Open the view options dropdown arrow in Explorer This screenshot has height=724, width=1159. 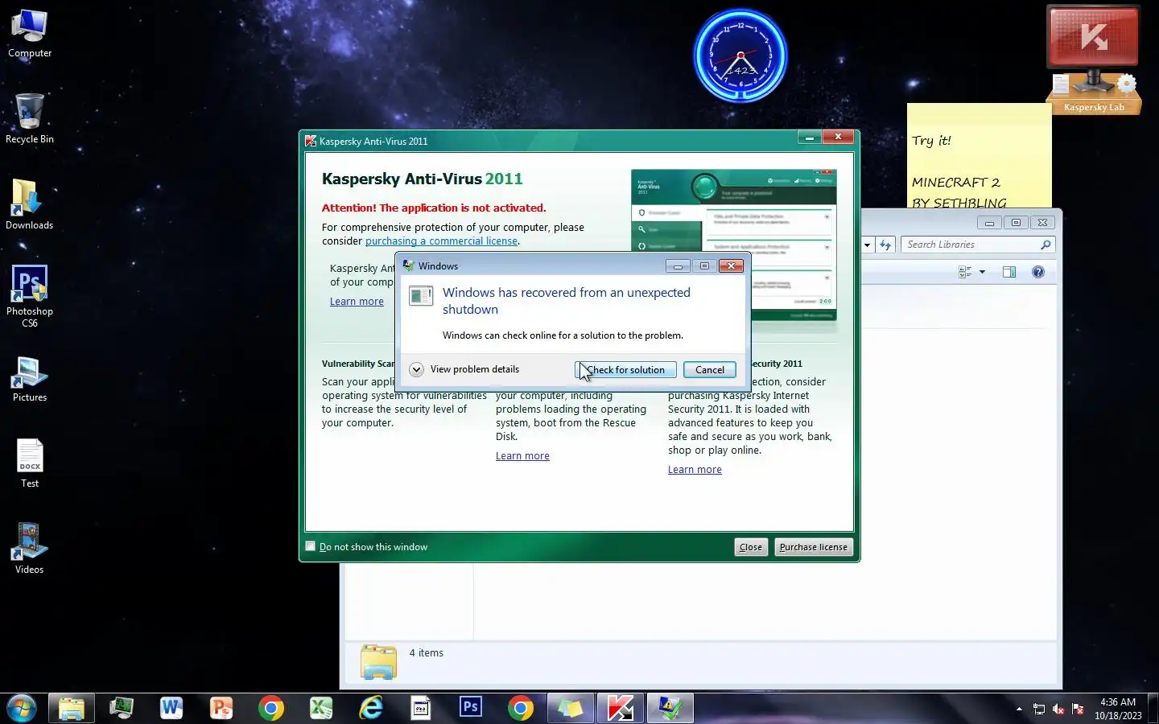982,272
